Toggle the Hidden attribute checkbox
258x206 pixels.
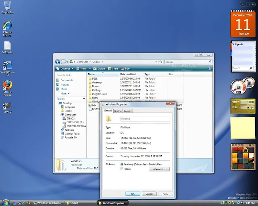tap(122, 169)
